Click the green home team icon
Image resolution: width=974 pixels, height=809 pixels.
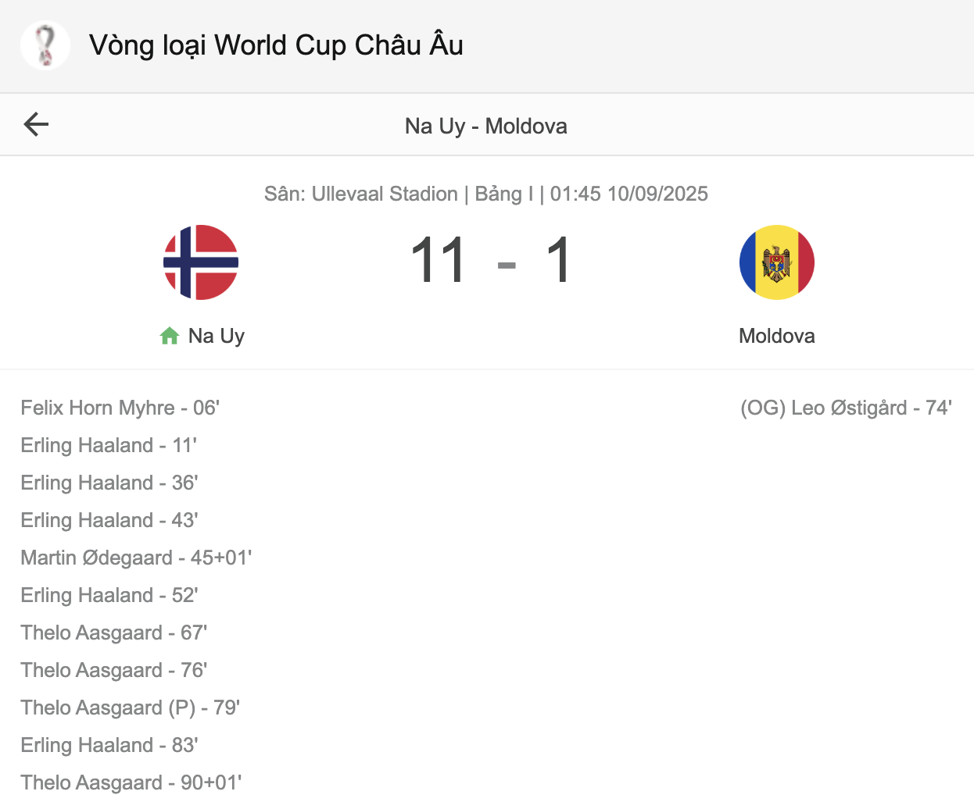coord(170,336)
